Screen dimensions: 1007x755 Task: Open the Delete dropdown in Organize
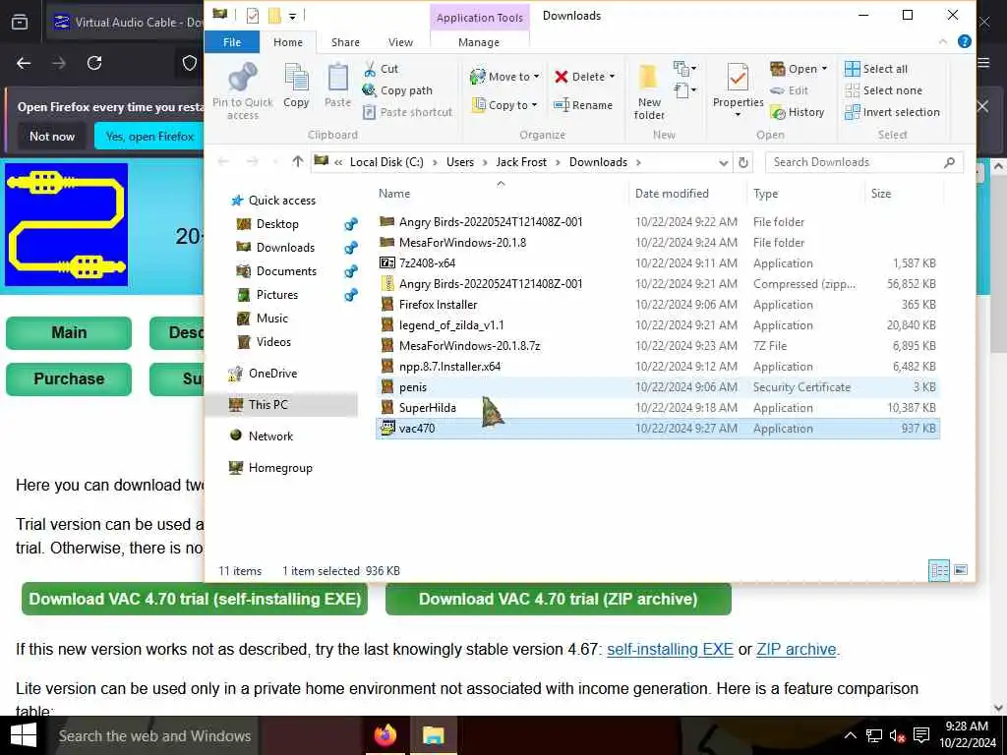pos(585,77)
